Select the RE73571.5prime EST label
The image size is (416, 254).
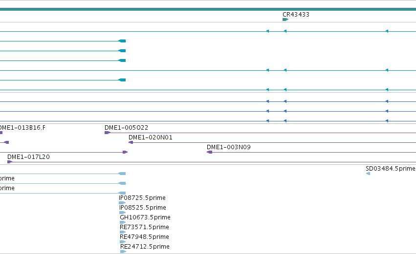pyautogui.click(x=144, y=227)
